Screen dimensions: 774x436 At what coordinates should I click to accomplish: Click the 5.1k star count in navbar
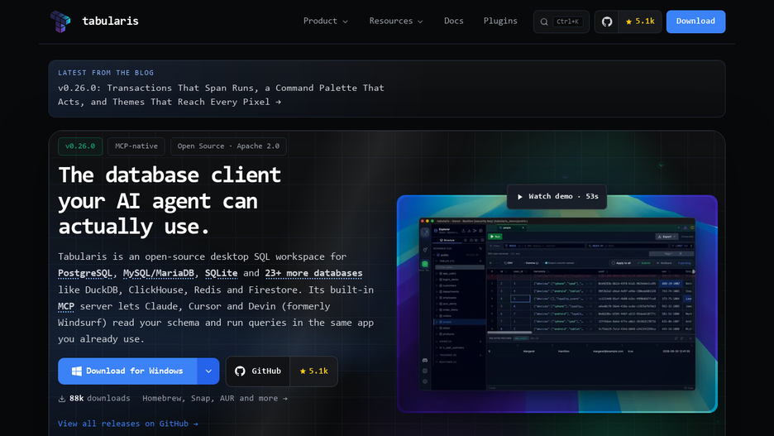pos(640,22)
